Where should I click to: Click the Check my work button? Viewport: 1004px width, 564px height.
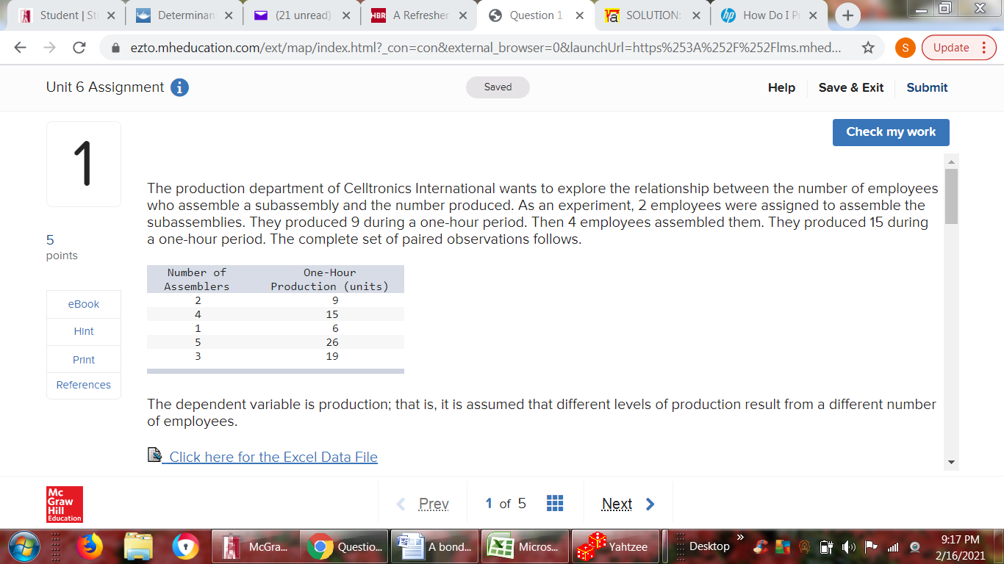891,132
